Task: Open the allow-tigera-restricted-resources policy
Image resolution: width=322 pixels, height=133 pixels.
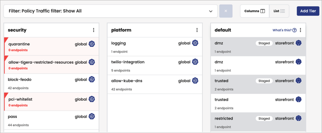Action: [41, 62]
